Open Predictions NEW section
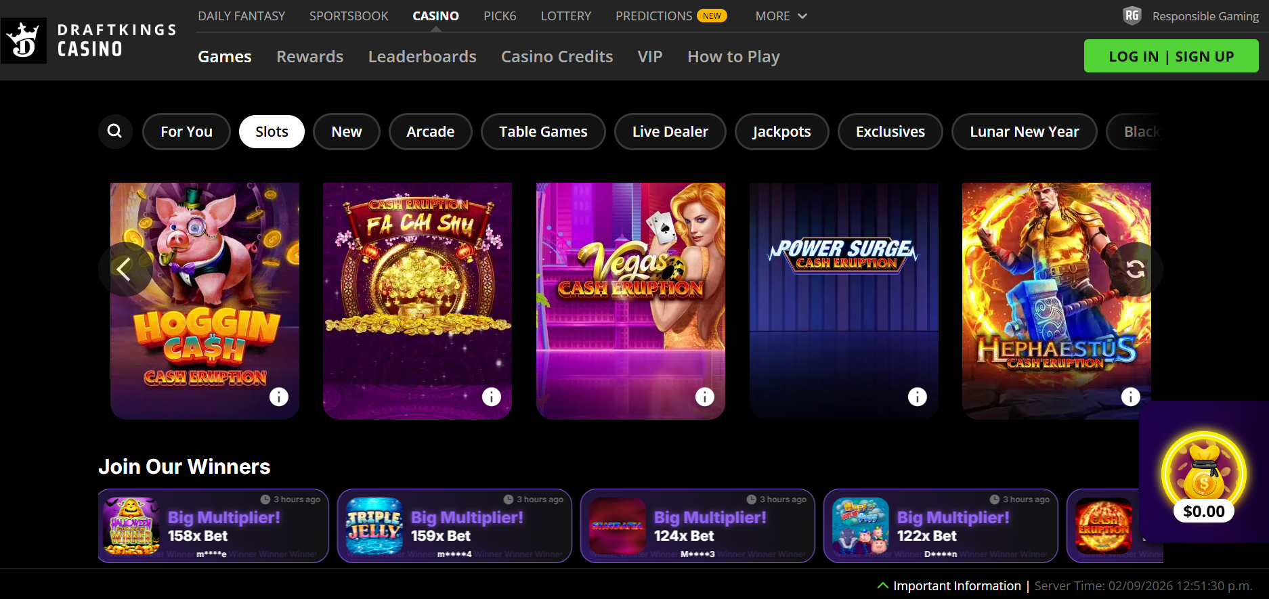Viewport: 1269px width, 599px height. click(671, 16)
